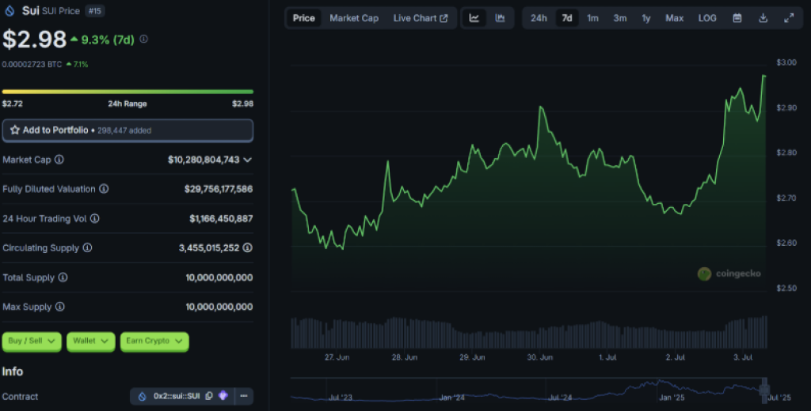The width and height of the screenshot is (811, 411).
Task: Expand chart to fullscreen
Action: [x=789, y=18]
